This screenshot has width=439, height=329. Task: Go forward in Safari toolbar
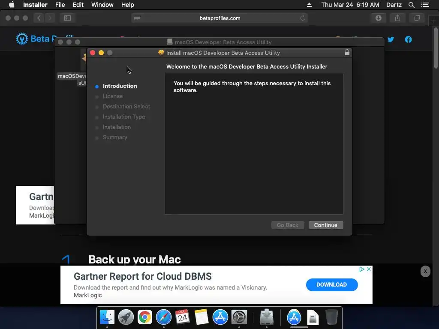point(50,18)
